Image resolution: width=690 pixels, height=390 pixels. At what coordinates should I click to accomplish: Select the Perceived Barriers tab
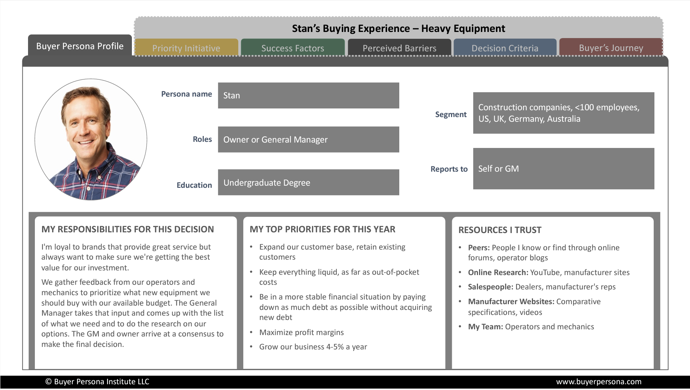click(x=399, y=48)
